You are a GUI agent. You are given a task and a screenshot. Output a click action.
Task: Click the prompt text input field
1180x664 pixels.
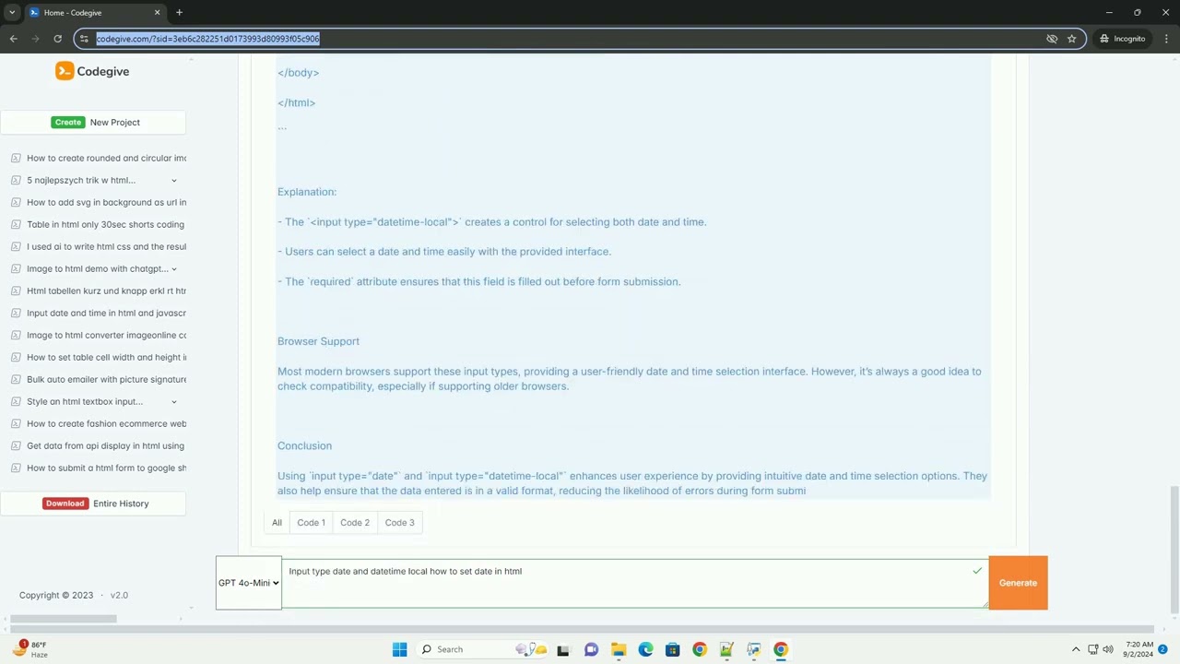click(x=634, y=583)
